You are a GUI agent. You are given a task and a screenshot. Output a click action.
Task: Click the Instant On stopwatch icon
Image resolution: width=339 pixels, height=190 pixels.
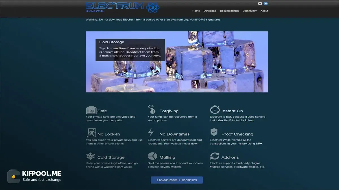(x=215, y=109)
